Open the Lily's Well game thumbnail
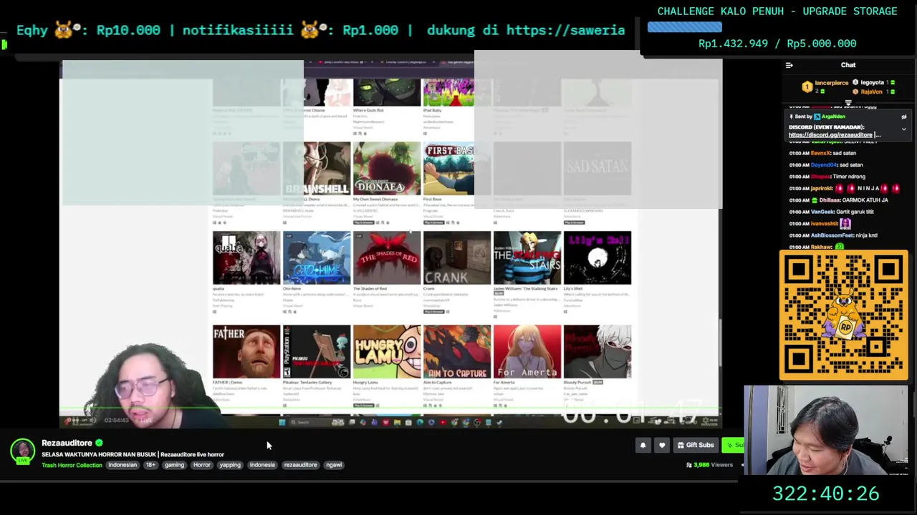The height and width of the screenshot is (515, 917). [597, 257]
